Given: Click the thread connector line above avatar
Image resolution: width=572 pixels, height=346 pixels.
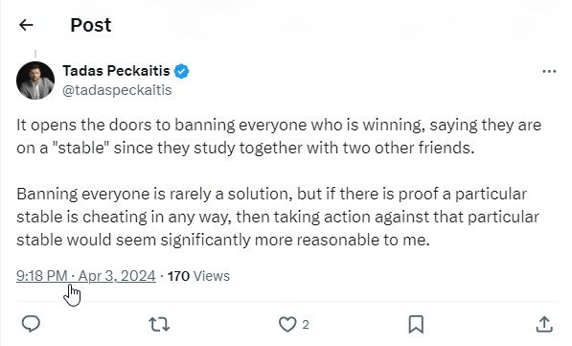Looking at the screenshot, I should (x=35, y=54).
